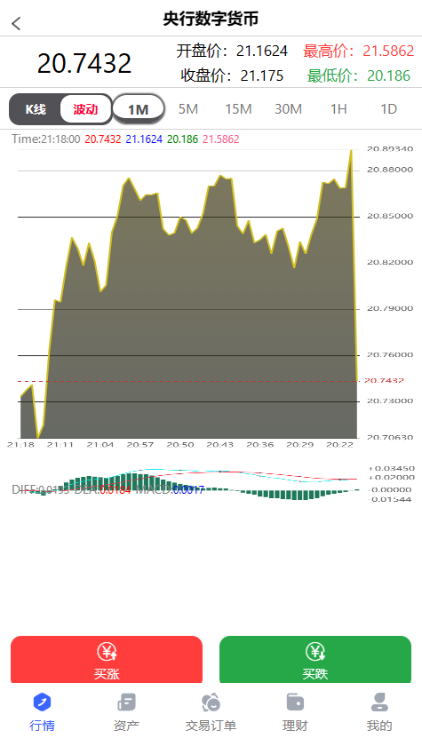Tap the yen-down icon in 买跌
This screenshot has height=738, width=422.
point(315,652)
